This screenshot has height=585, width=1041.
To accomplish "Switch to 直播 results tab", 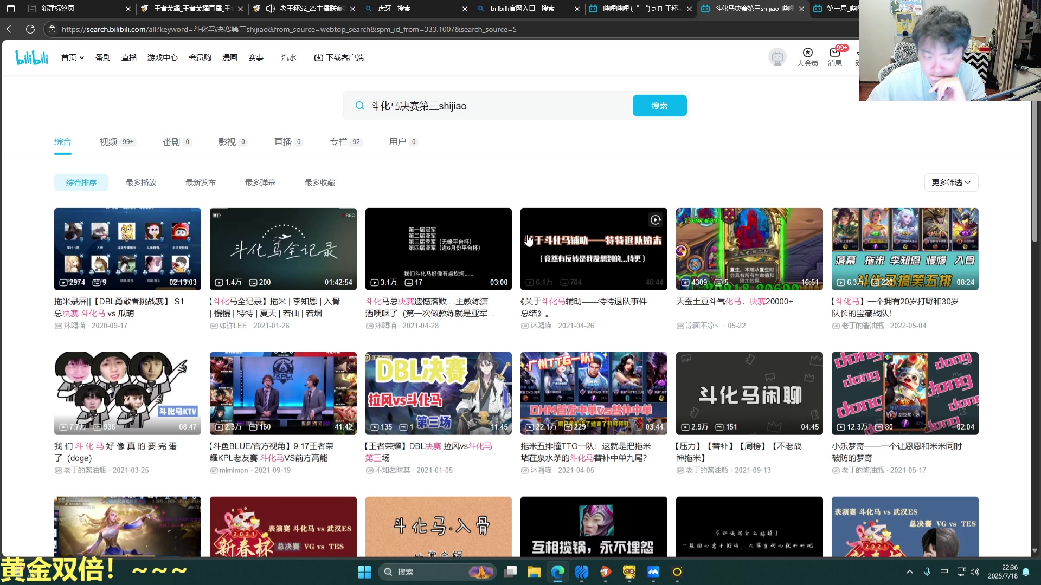I will click(288, 142).
